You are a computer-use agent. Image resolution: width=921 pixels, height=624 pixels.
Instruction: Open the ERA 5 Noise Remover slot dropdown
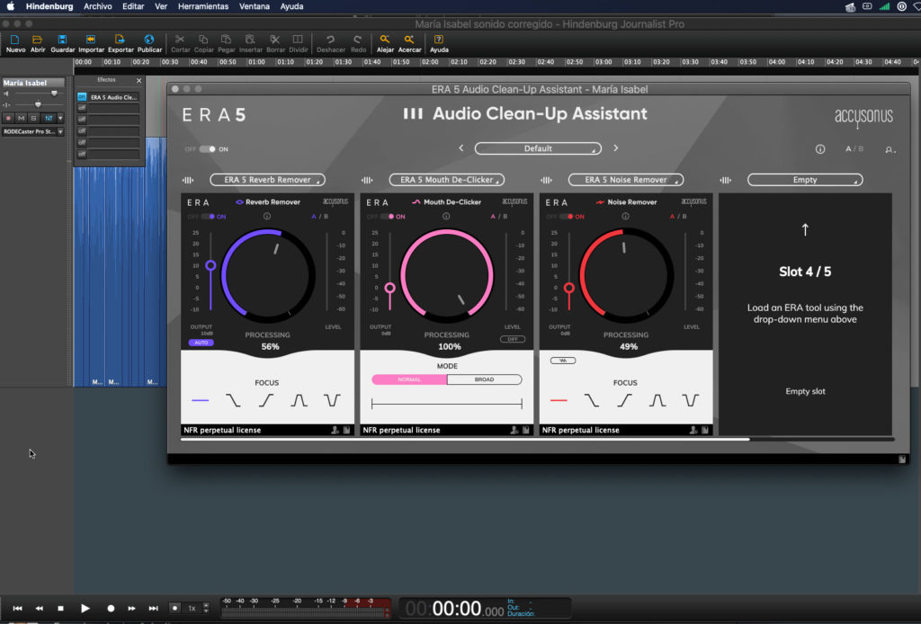tap(626, 180)
